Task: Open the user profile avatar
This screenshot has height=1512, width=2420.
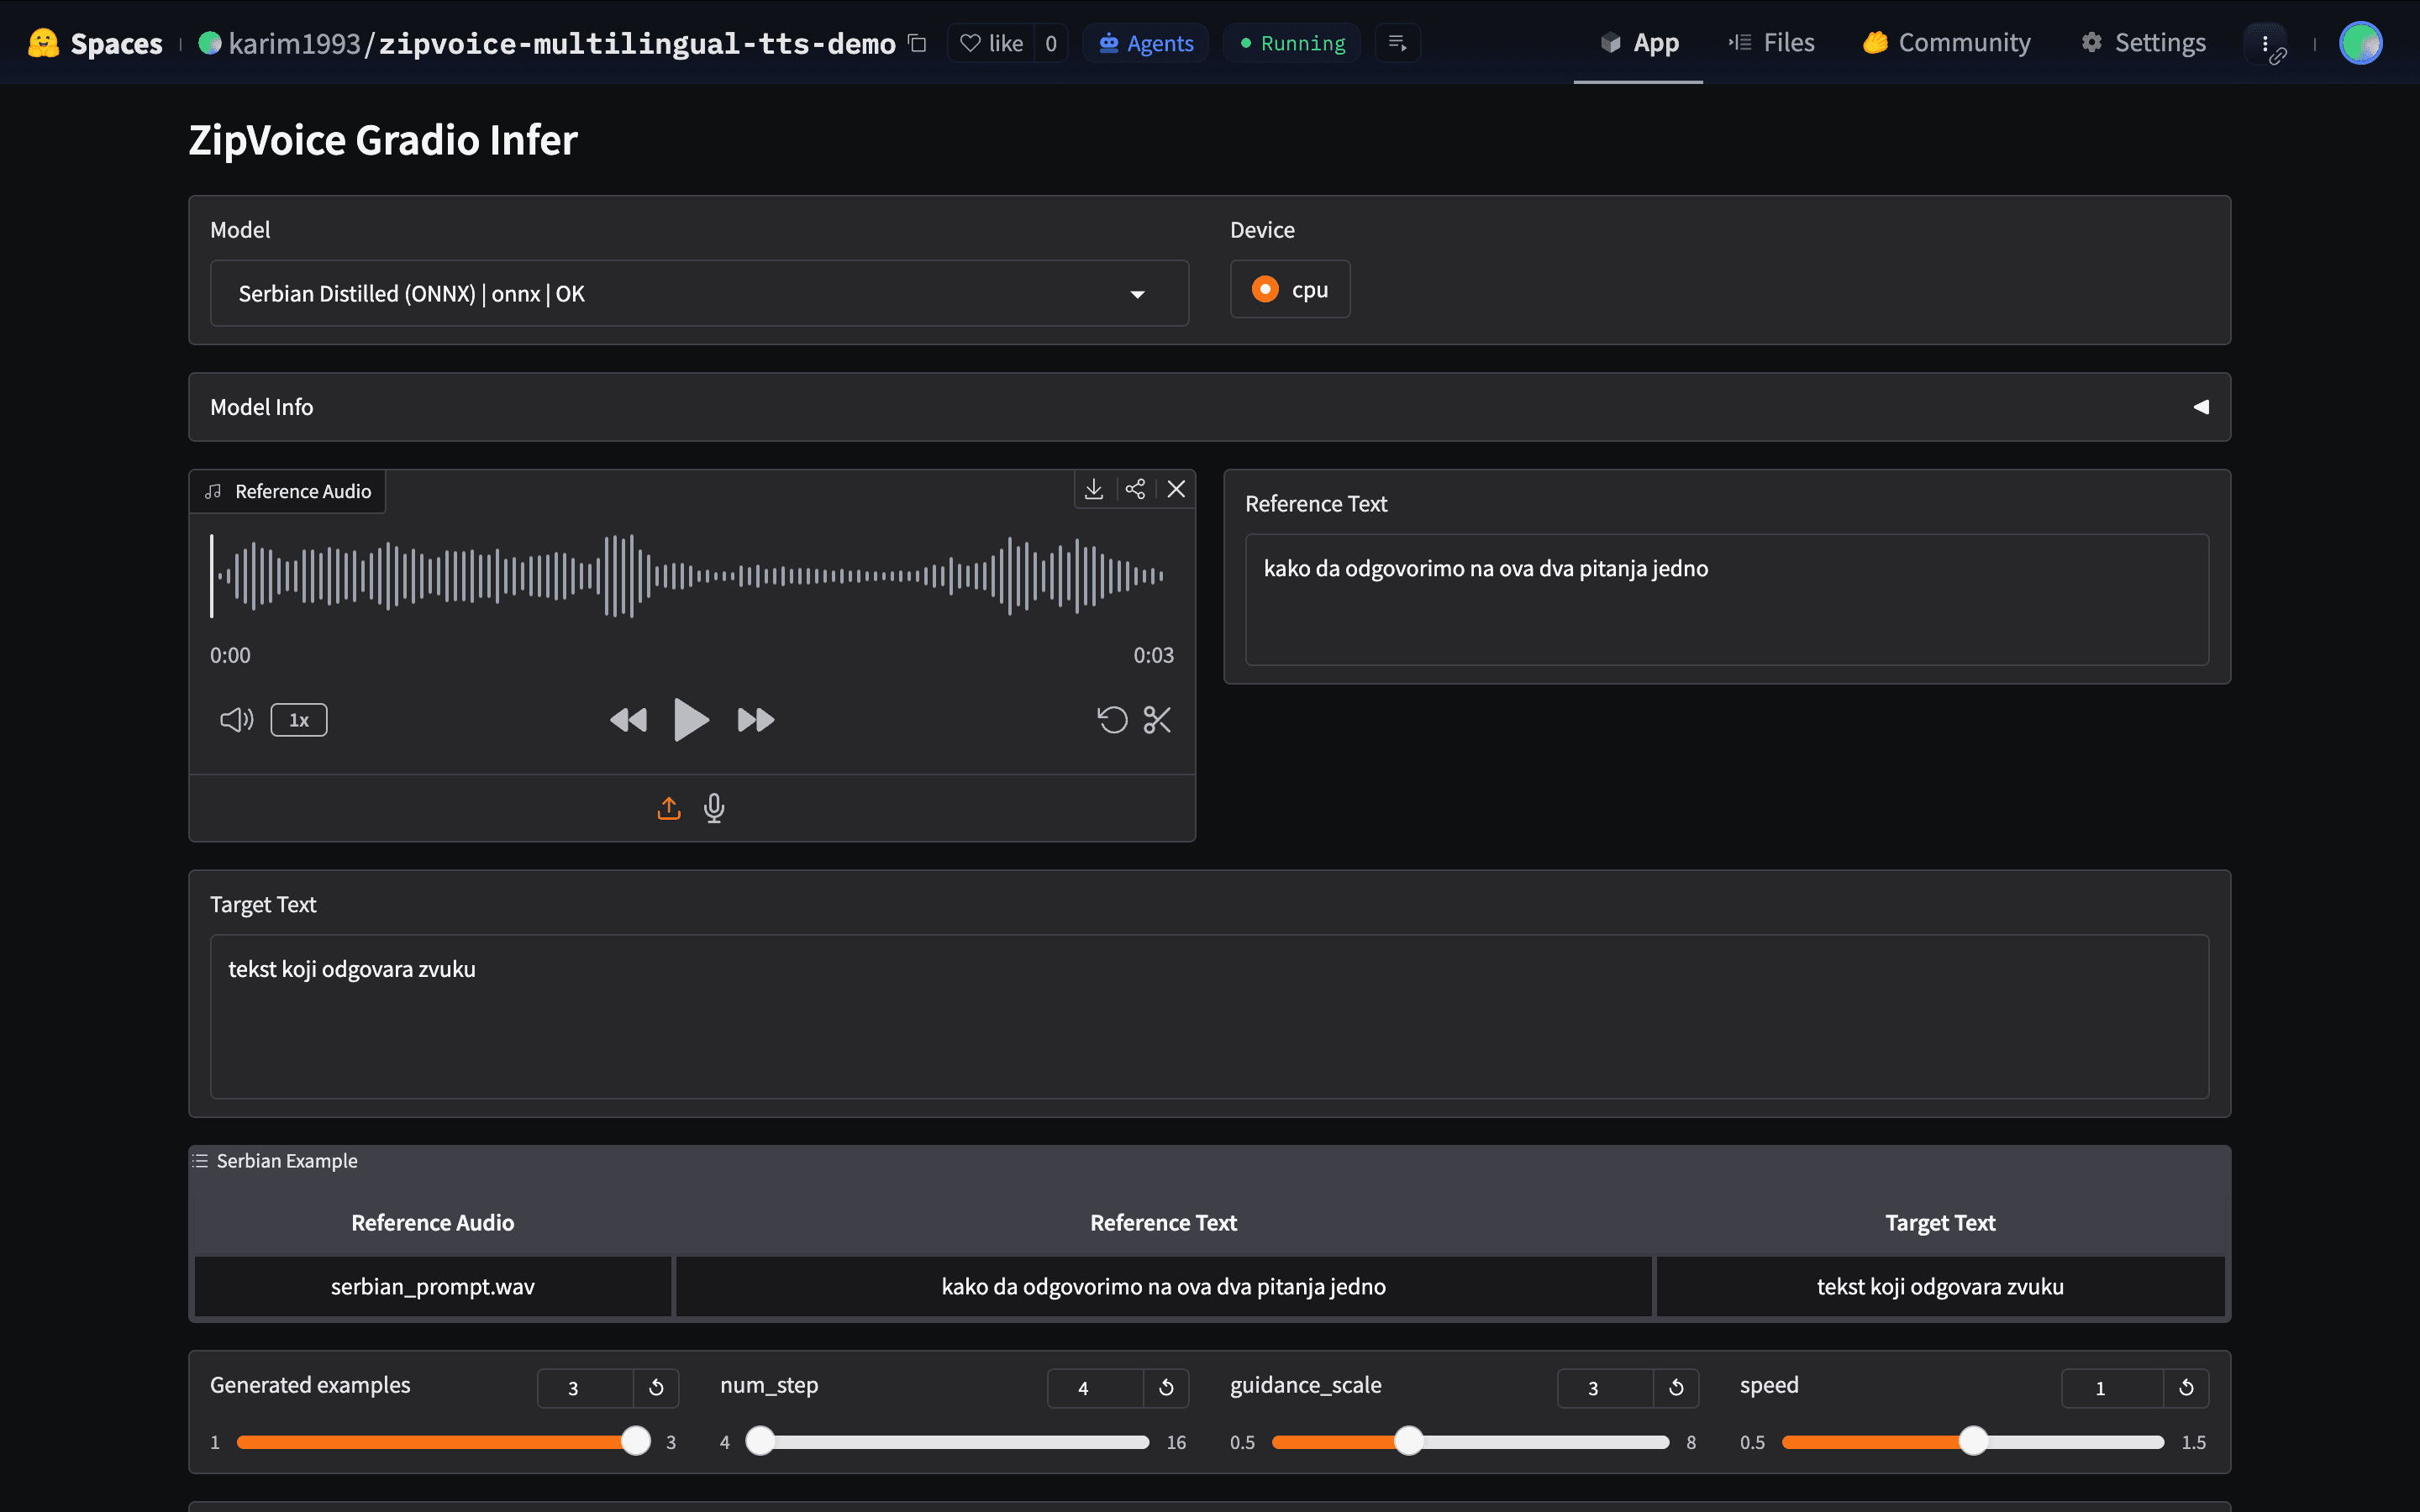Action: (2361, 43)
